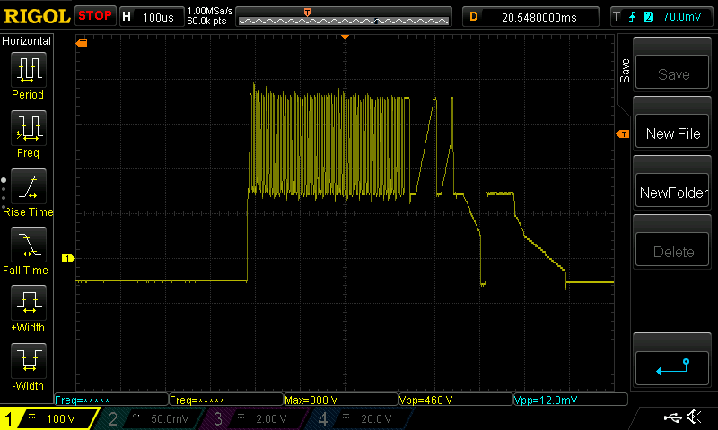Click the delay value 20.5480000ms
Image resolution: width=718 pixels, height=430 pixels.
[x=539, y=17]
